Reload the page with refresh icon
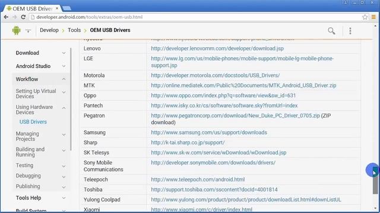 tap(23, 17)
